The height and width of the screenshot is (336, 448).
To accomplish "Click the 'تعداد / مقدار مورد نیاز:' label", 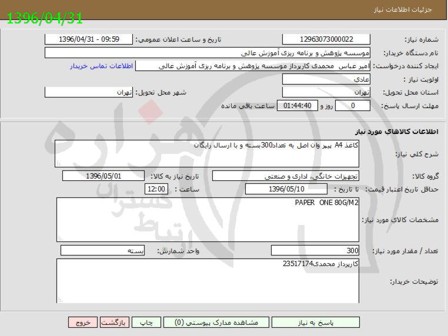I will click(405, 251).
